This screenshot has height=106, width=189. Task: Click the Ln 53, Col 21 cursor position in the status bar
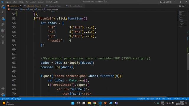[x=141, y=99]
